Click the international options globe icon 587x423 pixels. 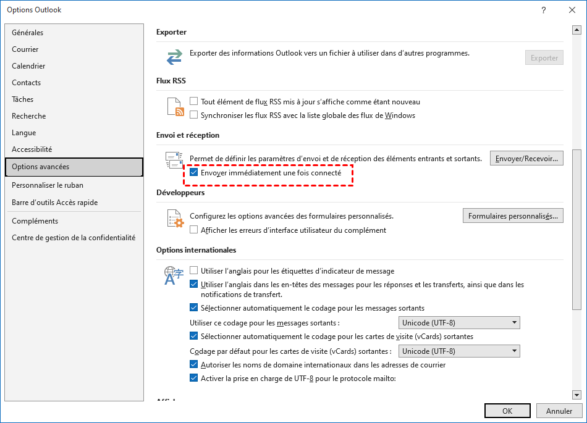pos(174,275)
